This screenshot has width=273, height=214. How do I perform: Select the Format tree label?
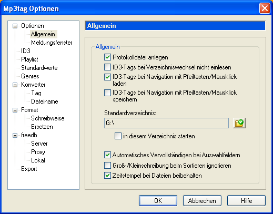tap(29, 110)
